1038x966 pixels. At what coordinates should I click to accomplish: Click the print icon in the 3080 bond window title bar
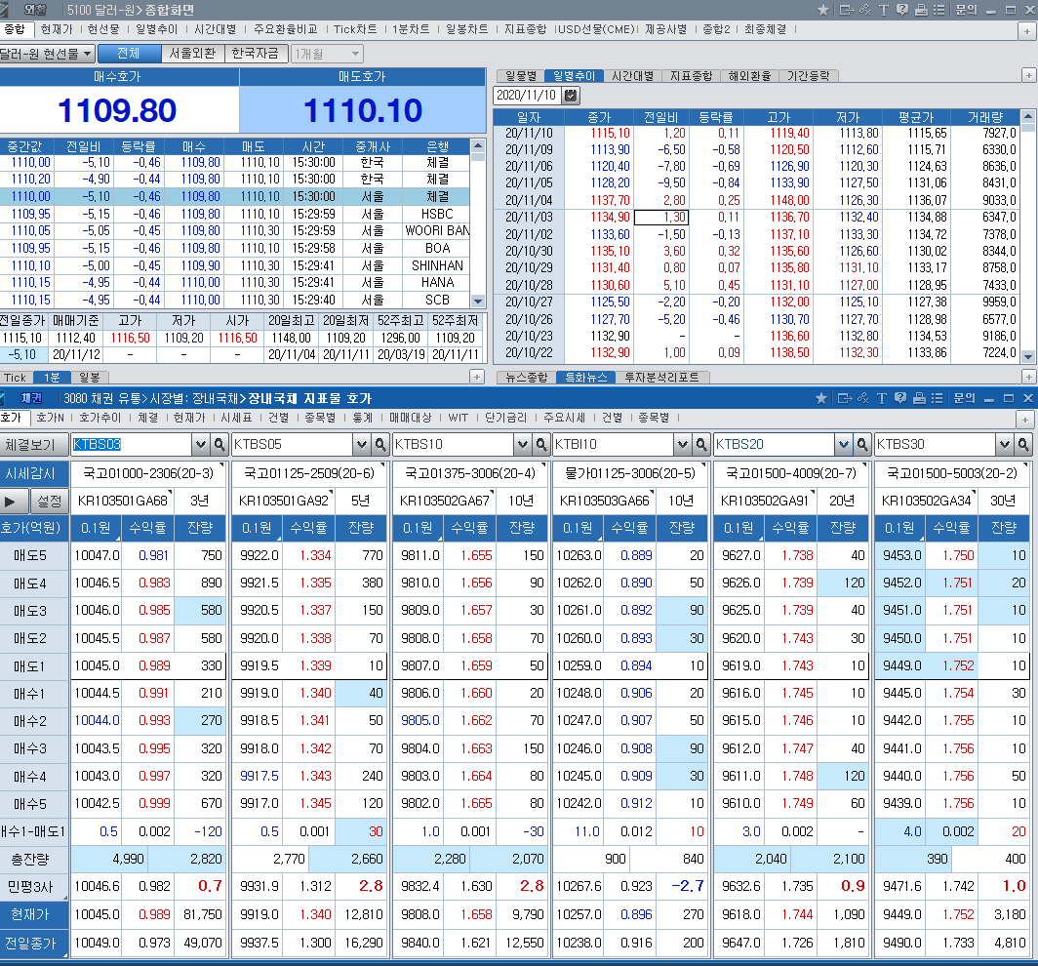click(x=919, y=398)
